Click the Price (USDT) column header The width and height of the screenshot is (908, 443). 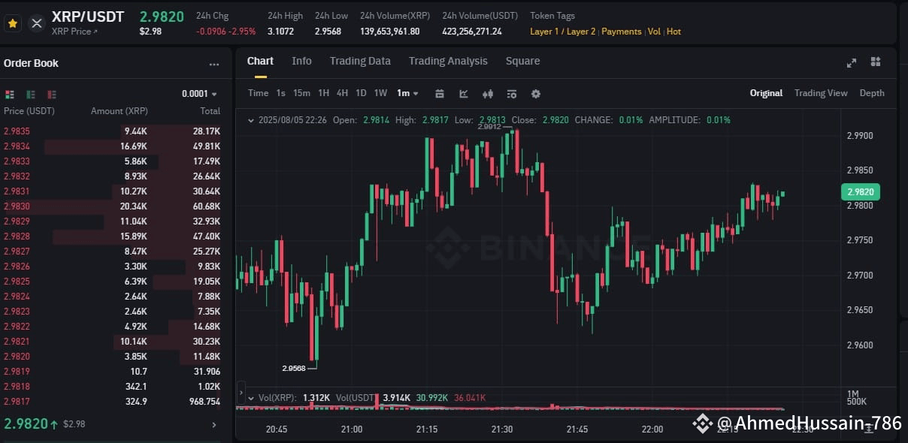click(x=29, y=111)
